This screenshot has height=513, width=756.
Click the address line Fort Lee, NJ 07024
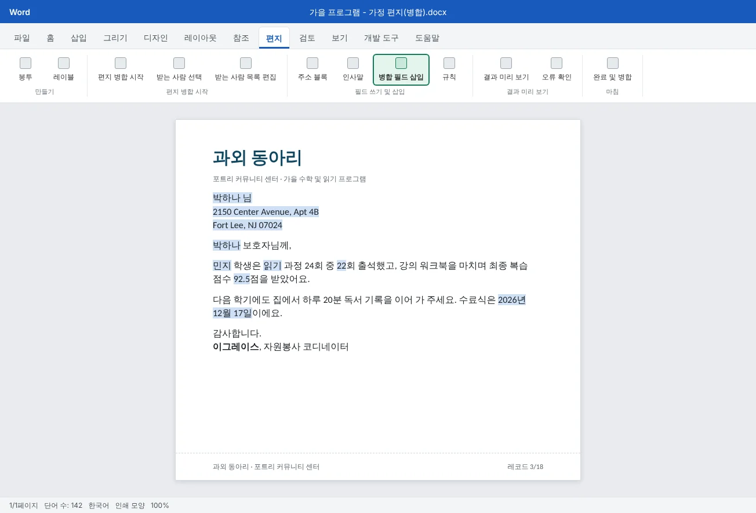point(248,225)
